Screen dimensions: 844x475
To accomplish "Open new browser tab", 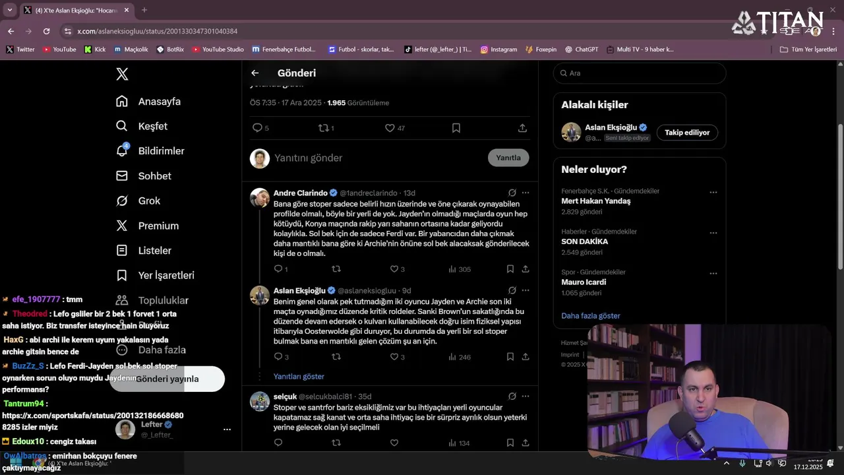I will (144, 10).
